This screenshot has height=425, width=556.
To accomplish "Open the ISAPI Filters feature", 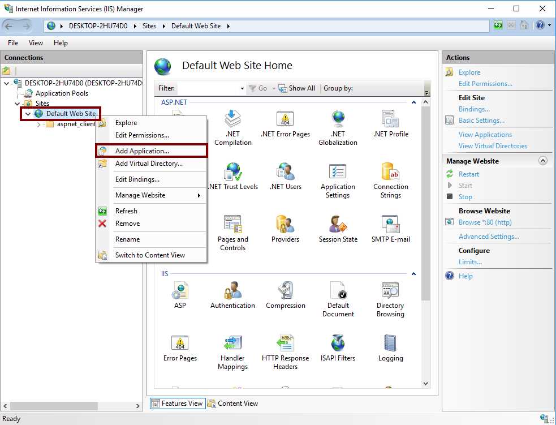I will click(x=338, y=344).
